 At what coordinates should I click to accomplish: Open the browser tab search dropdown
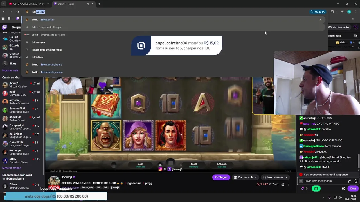[x=4, y=4]
